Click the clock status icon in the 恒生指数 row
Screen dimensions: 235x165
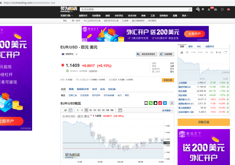[228, 91]
